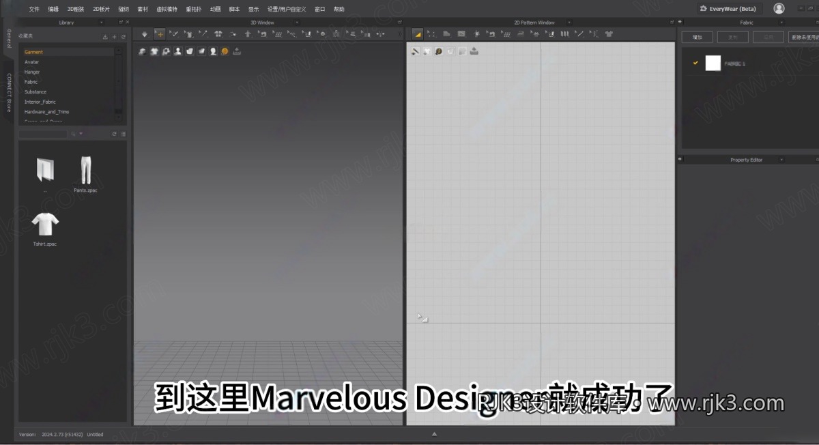
Task: Open the EveryWear (Beta) button
Action: 729,8
